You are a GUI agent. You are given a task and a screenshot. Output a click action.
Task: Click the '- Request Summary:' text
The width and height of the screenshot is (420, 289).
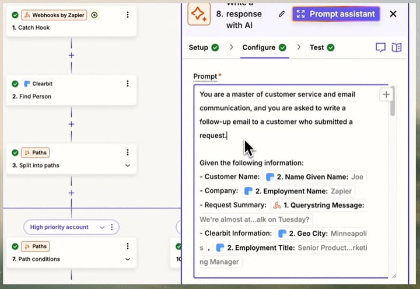coord(233,205)
